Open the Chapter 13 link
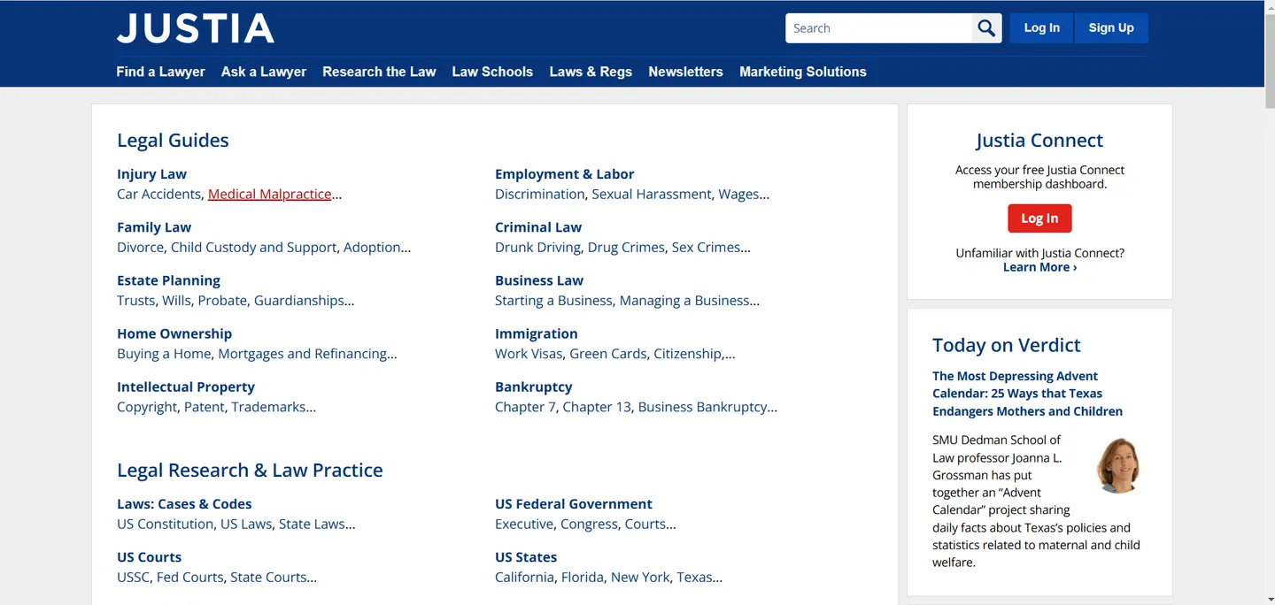Viewport: 1275px width, 605px height. click(x=597, y=406)
